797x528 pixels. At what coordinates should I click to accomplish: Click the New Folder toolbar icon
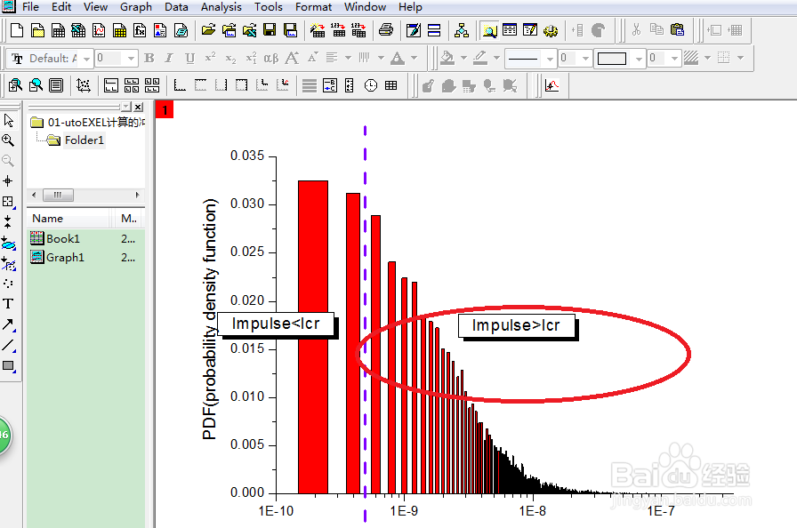[x=37, y=30]
